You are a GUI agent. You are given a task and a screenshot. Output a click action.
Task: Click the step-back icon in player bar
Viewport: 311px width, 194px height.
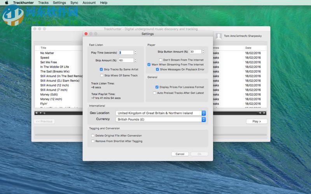(x=260, y=113)
